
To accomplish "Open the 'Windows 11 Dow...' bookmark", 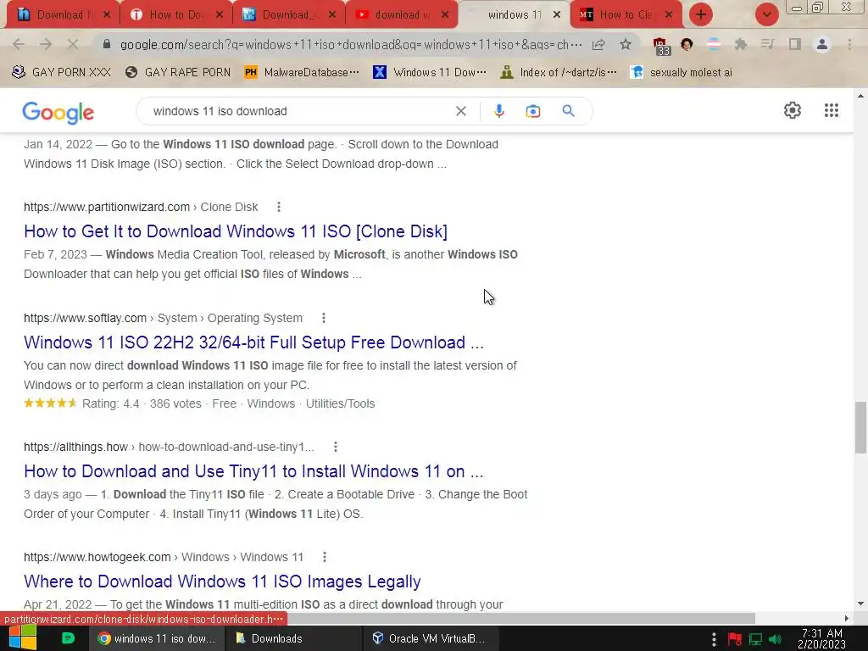I will click(430, 72).
